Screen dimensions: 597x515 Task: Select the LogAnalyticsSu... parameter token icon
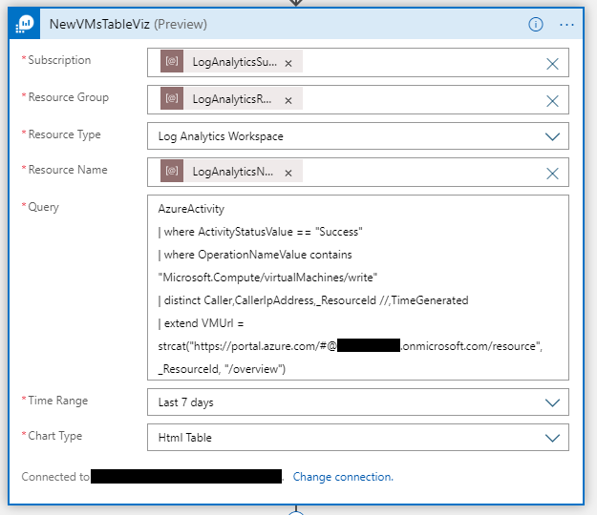pyautogui.click(x=172, y=61)
